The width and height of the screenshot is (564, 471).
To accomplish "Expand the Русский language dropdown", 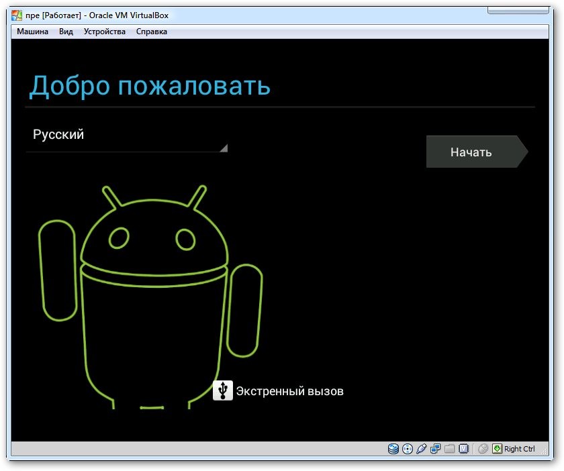I will coord(127,137).
